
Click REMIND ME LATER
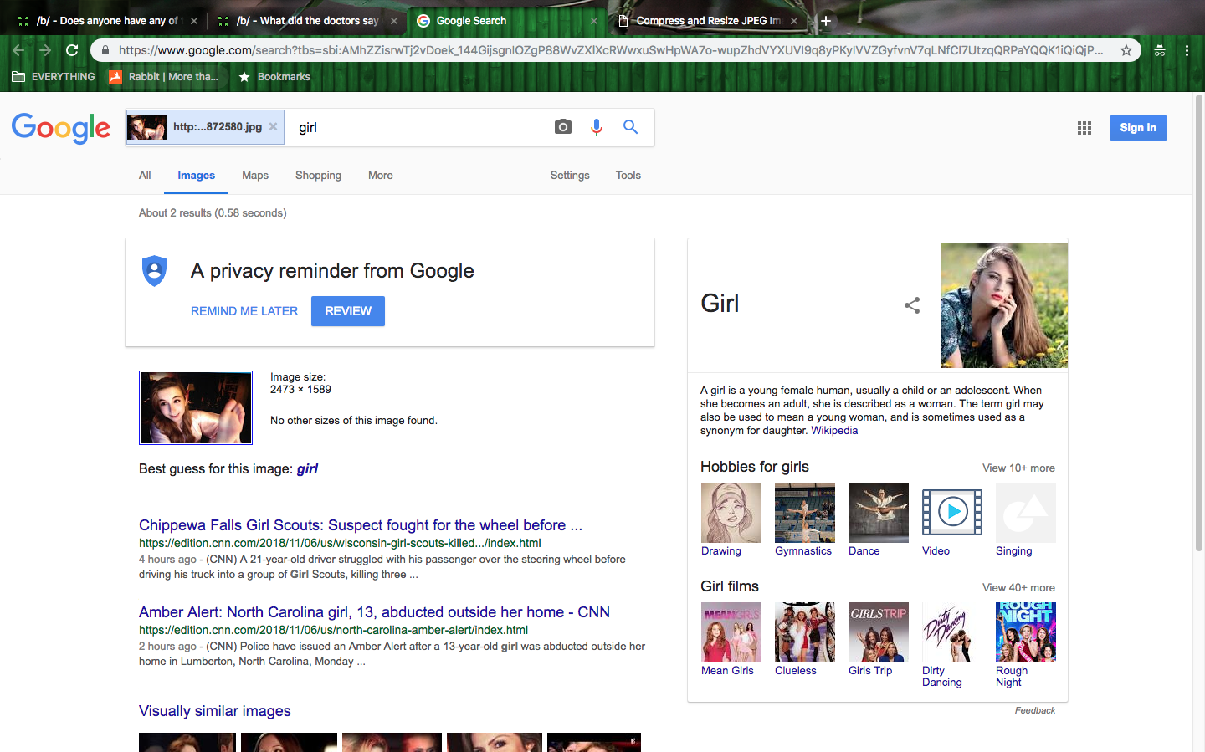tap(244, 311)
